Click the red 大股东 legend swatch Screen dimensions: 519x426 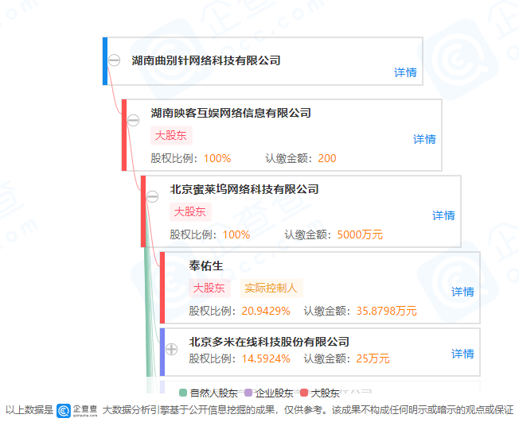point(304,393)
